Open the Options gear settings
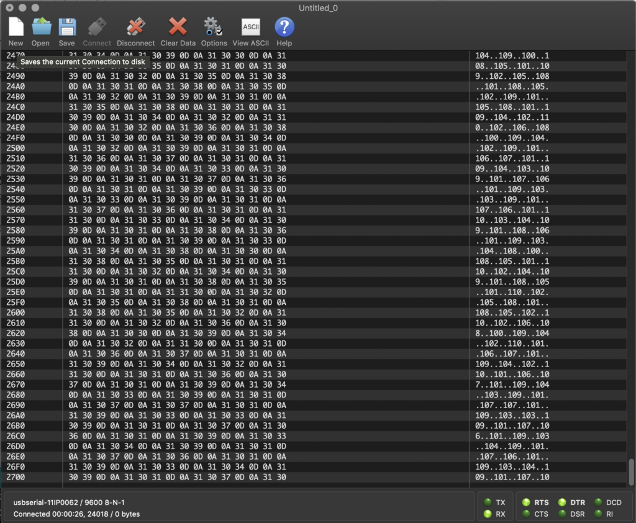 click(214, 28)
